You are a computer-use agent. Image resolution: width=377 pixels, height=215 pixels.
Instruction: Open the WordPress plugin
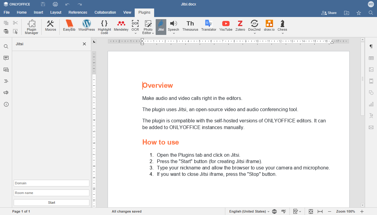(87, 26)
